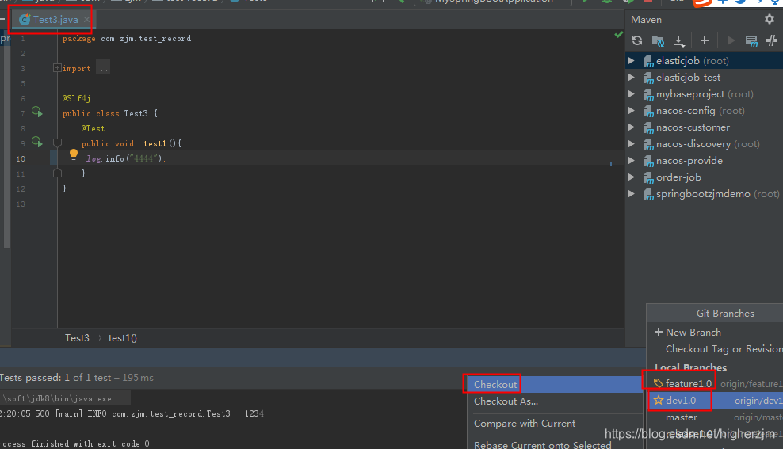783x449 pixels.
Task: Expand the collapsed import block
Action: pyautogui.click(x=57, y=68)
